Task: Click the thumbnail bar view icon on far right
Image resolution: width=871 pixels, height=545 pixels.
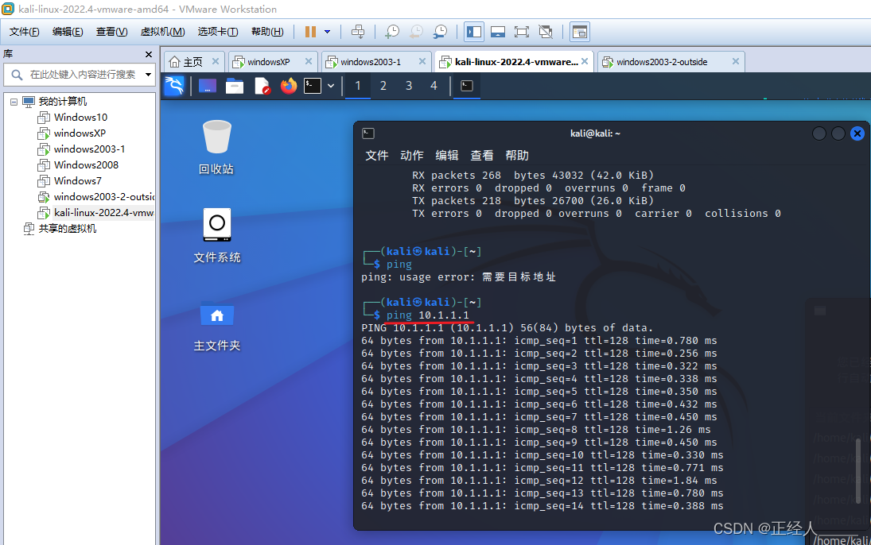Action: pos(579,32)
